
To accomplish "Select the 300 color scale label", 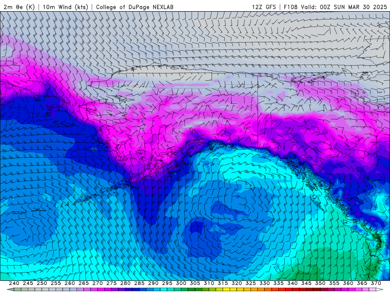I will tap(181, 283).
